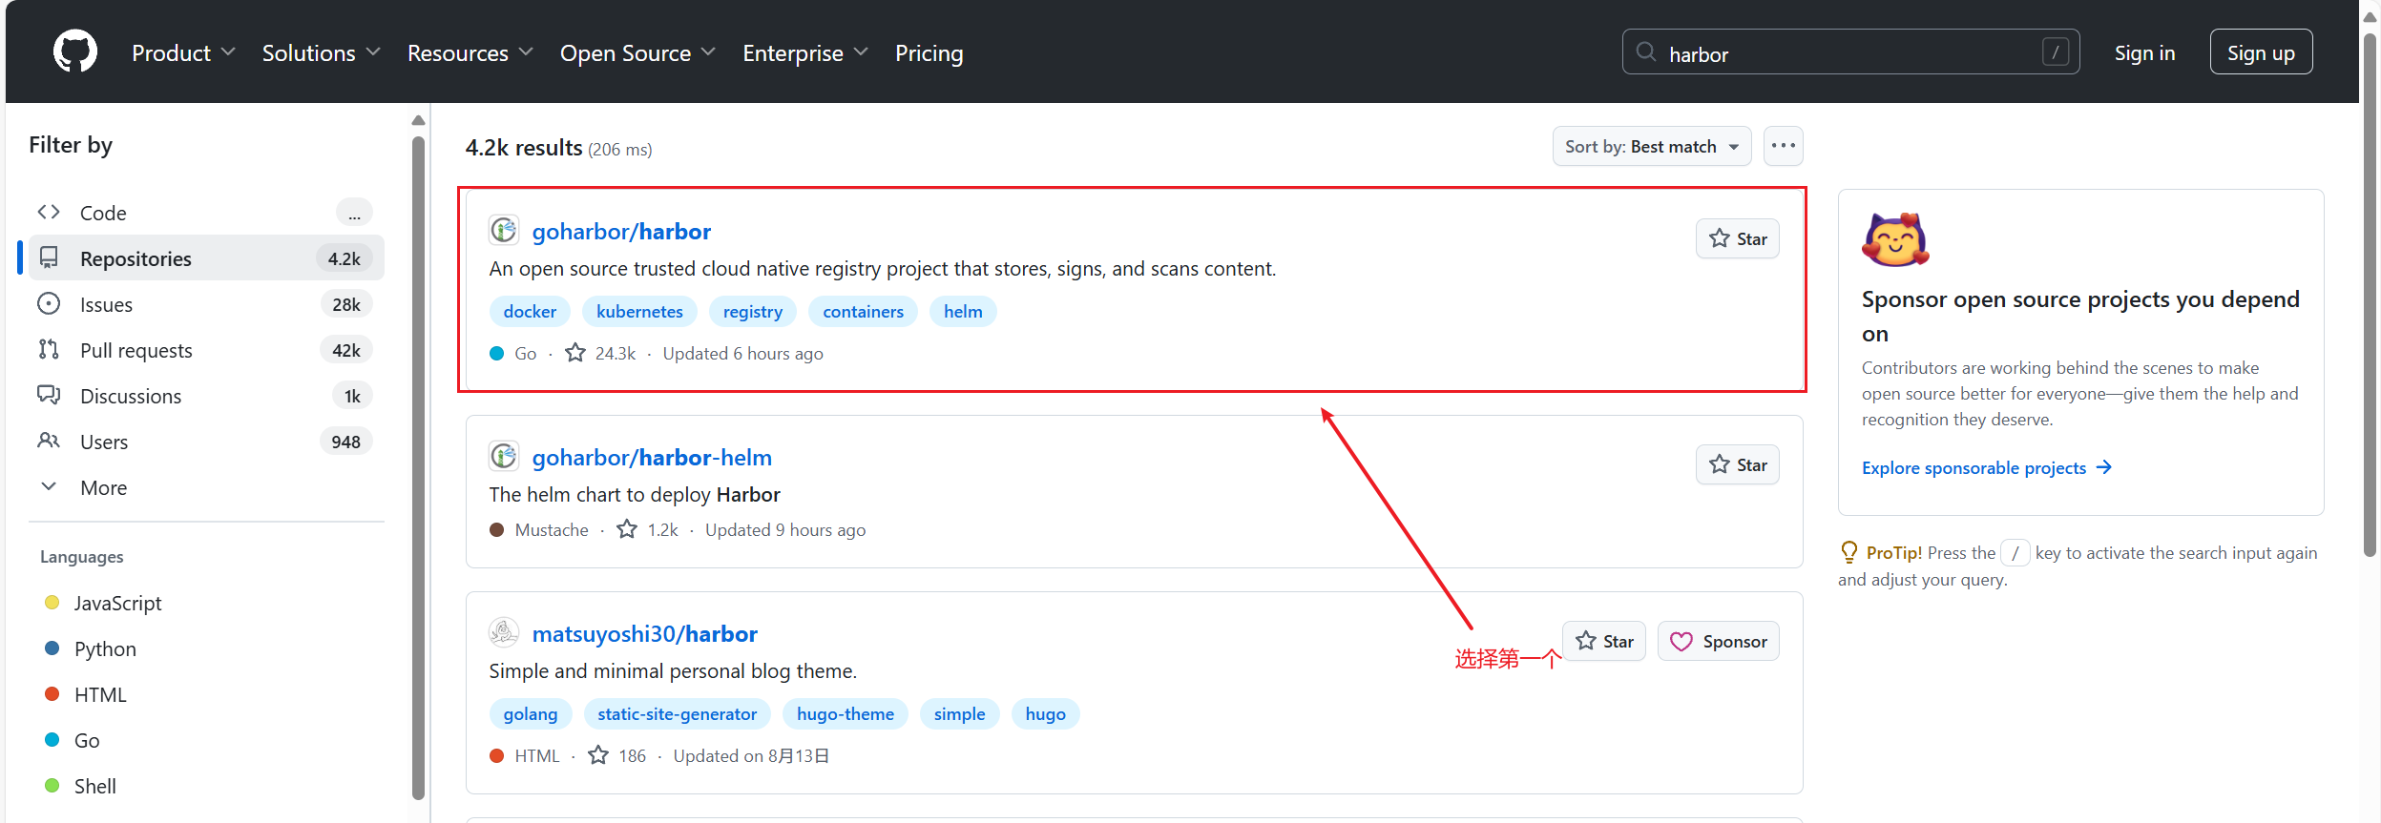Open the Pricing page
The image size is (2381, 823).
(x=929, y=52)
